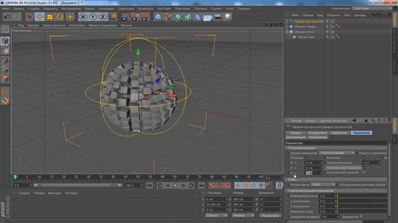Add a floor environment object
The image size is (398, 223).
208,17
